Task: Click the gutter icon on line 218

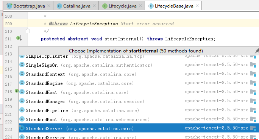Action: [x=17, y=91]
